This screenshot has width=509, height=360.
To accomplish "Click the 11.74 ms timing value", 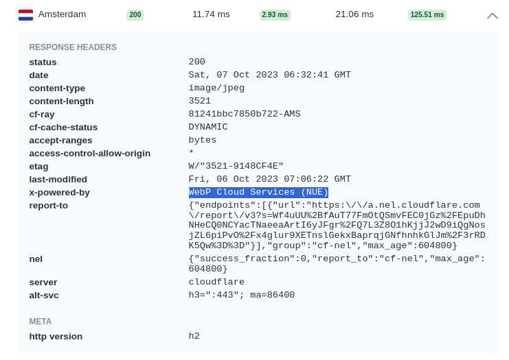I will (211, 14).
